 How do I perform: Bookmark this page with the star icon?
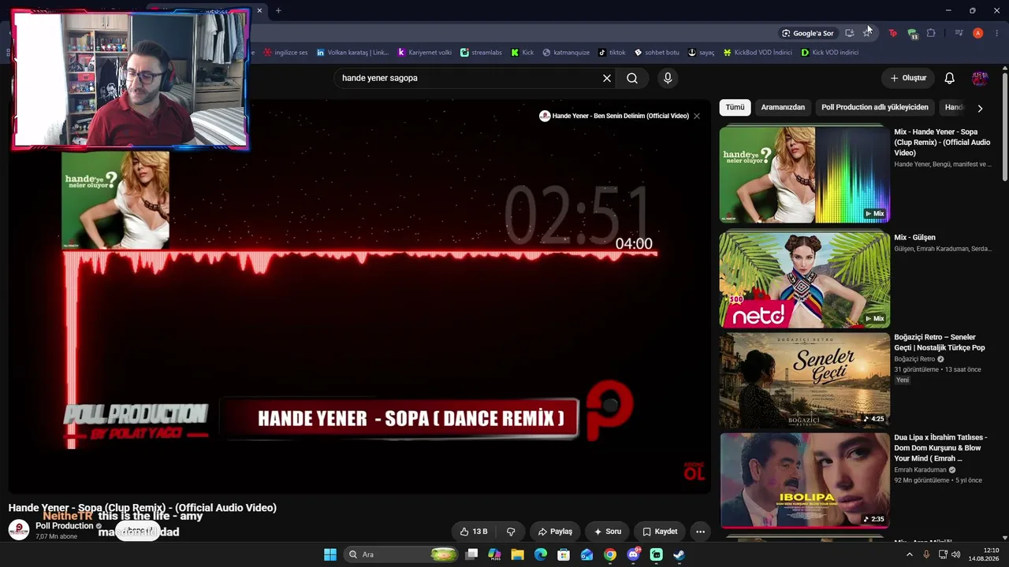click(x=867, y=33)
